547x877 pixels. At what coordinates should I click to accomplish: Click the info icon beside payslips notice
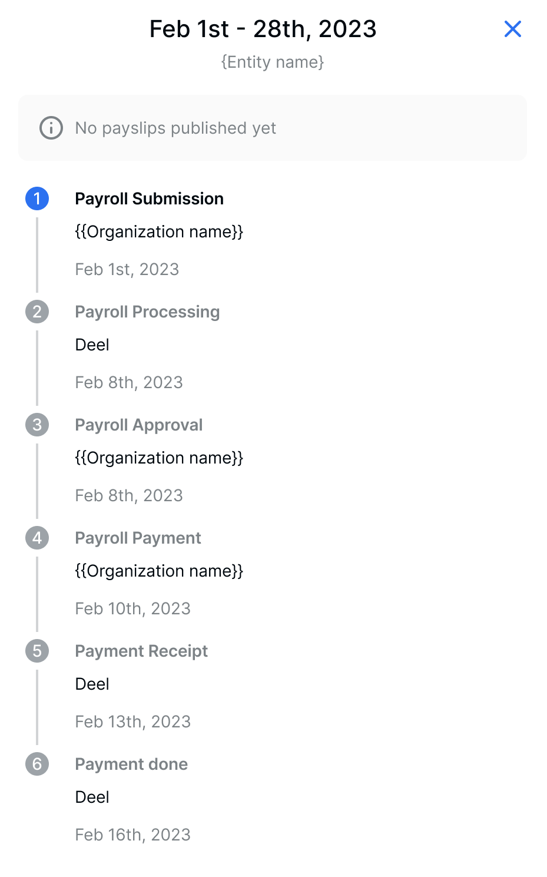tap(51, 128)
